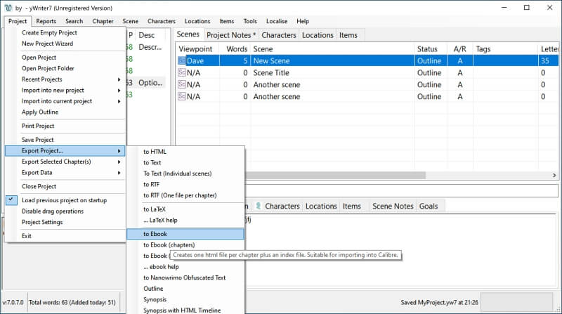Expand the Export Data submenu arrow

click(119, 173)
